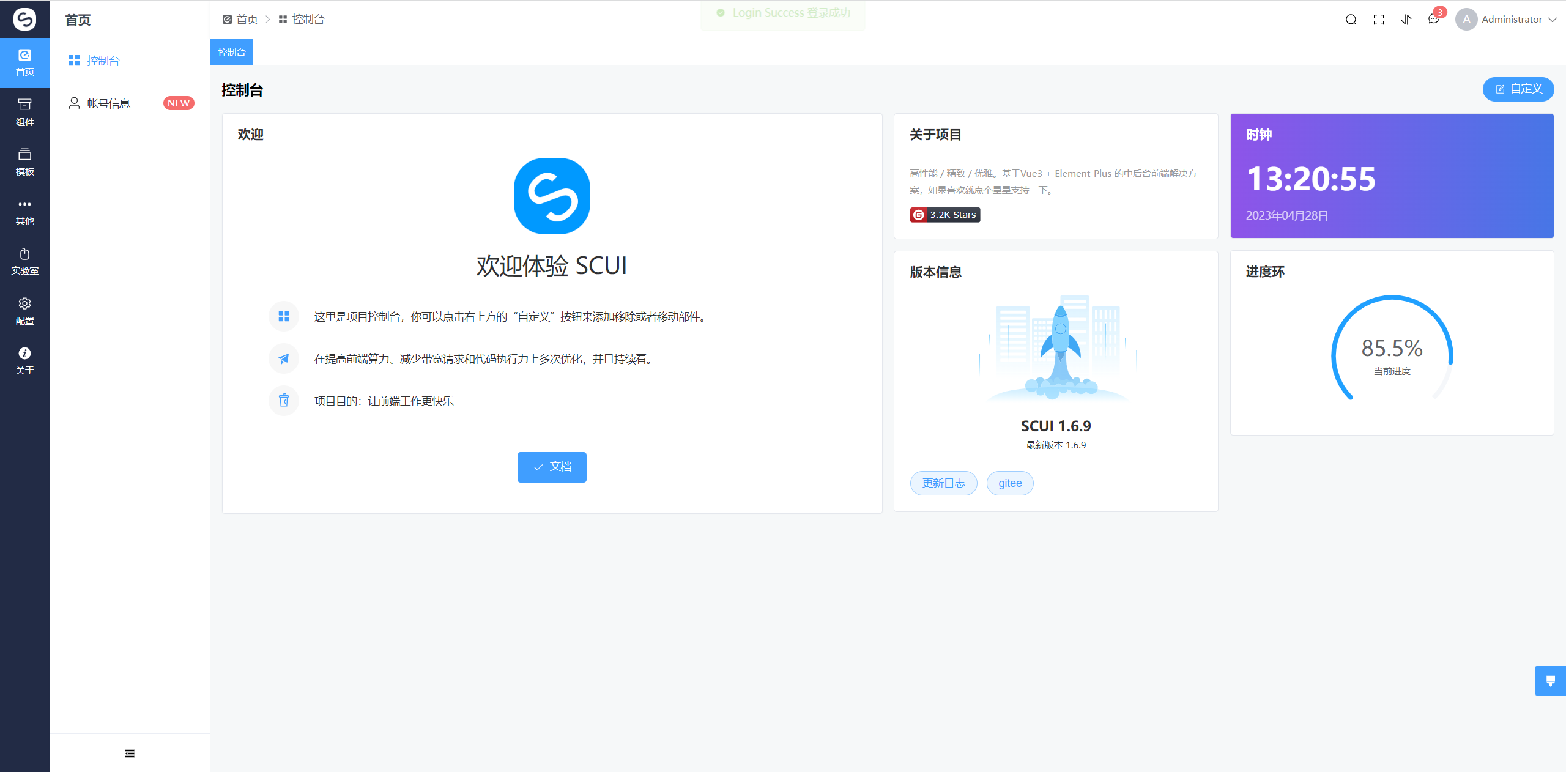The image size is (1566, 772).
Task: Open the 其他 sidebar section
Action: [x=24, y=212]
